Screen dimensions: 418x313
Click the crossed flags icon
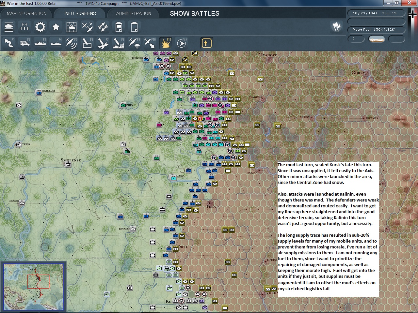pyautogui.click(x=336, y=27)
